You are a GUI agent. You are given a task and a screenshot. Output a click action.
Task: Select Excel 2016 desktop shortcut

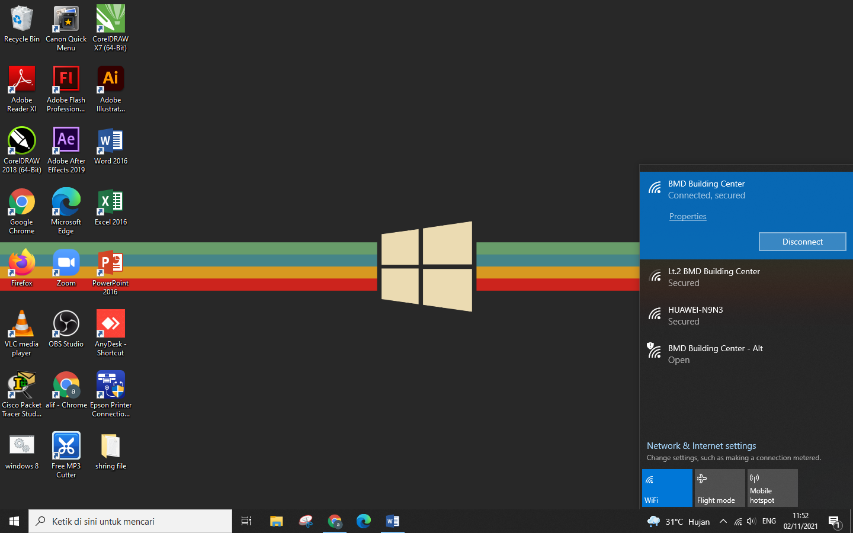tap(111, 207)
